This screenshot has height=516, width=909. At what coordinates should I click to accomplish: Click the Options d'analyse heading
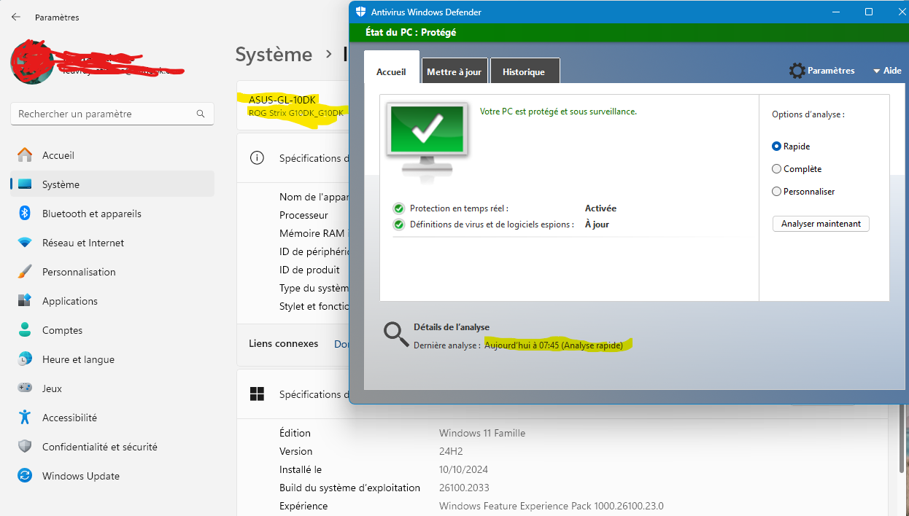tap(808, 114)
